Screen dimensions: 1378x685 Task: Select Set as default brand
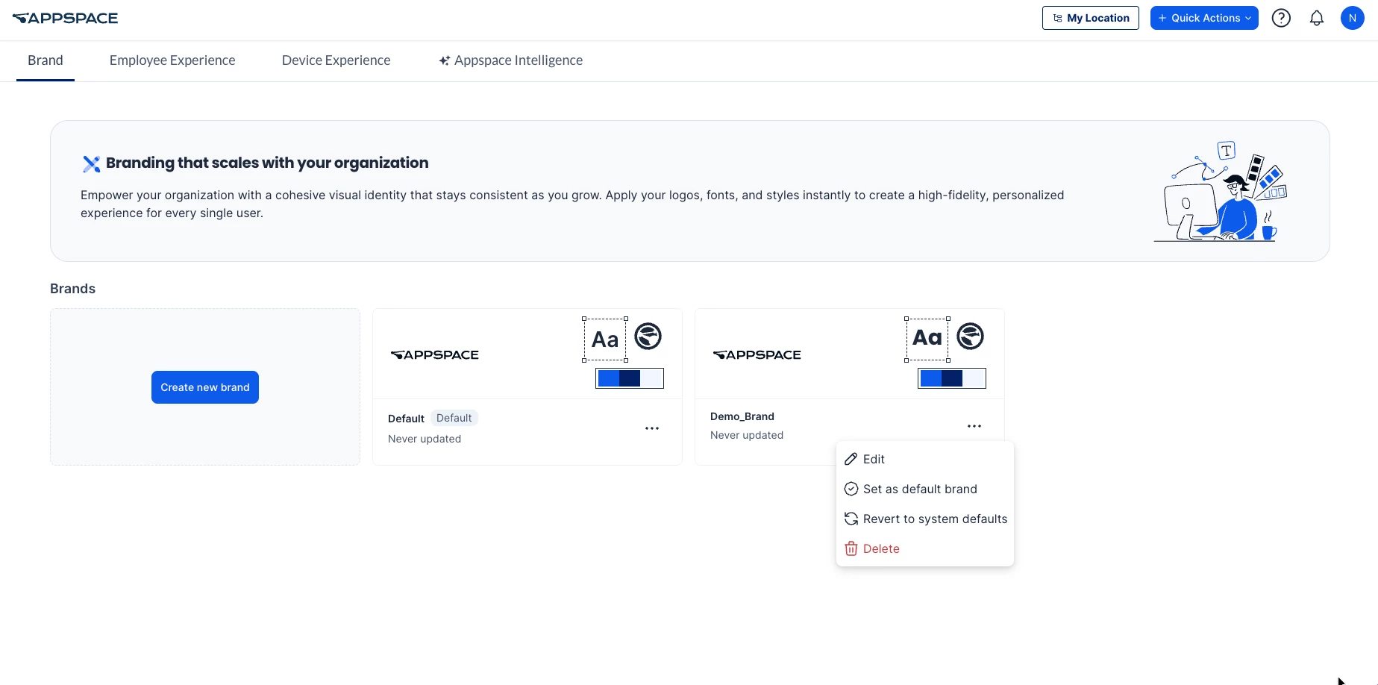(924, 489)
